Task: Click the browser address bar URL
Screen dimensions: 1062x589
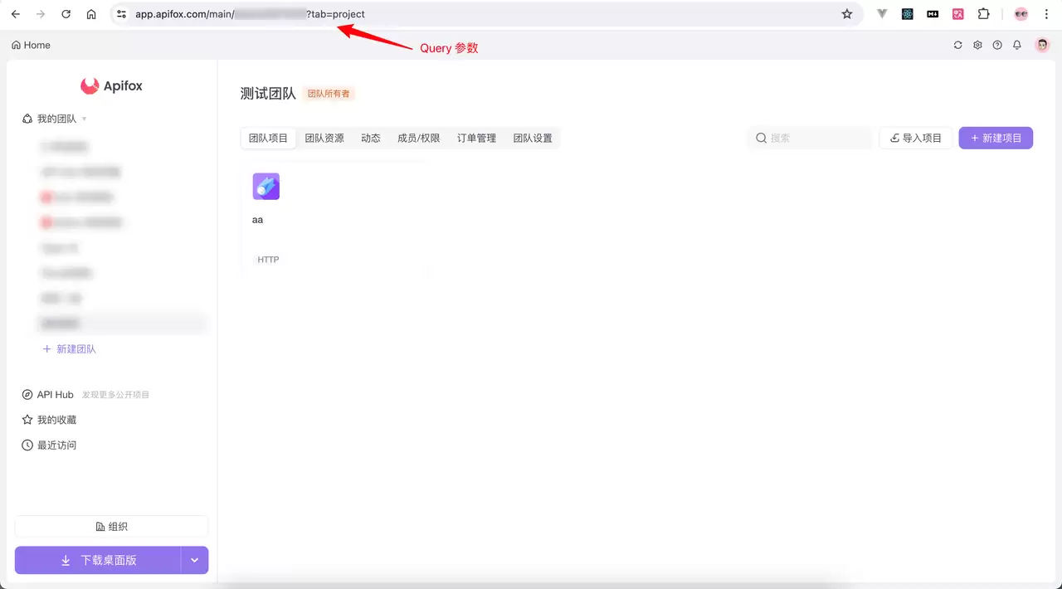Action: coord(250,14)
